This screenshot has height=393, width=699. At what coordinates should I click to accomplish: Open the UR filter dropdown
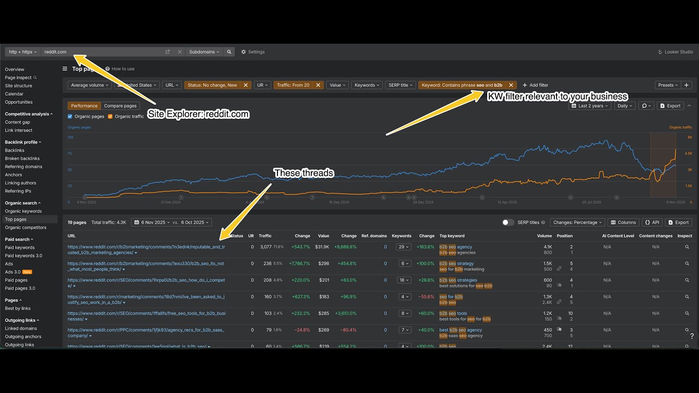(263, 85)
